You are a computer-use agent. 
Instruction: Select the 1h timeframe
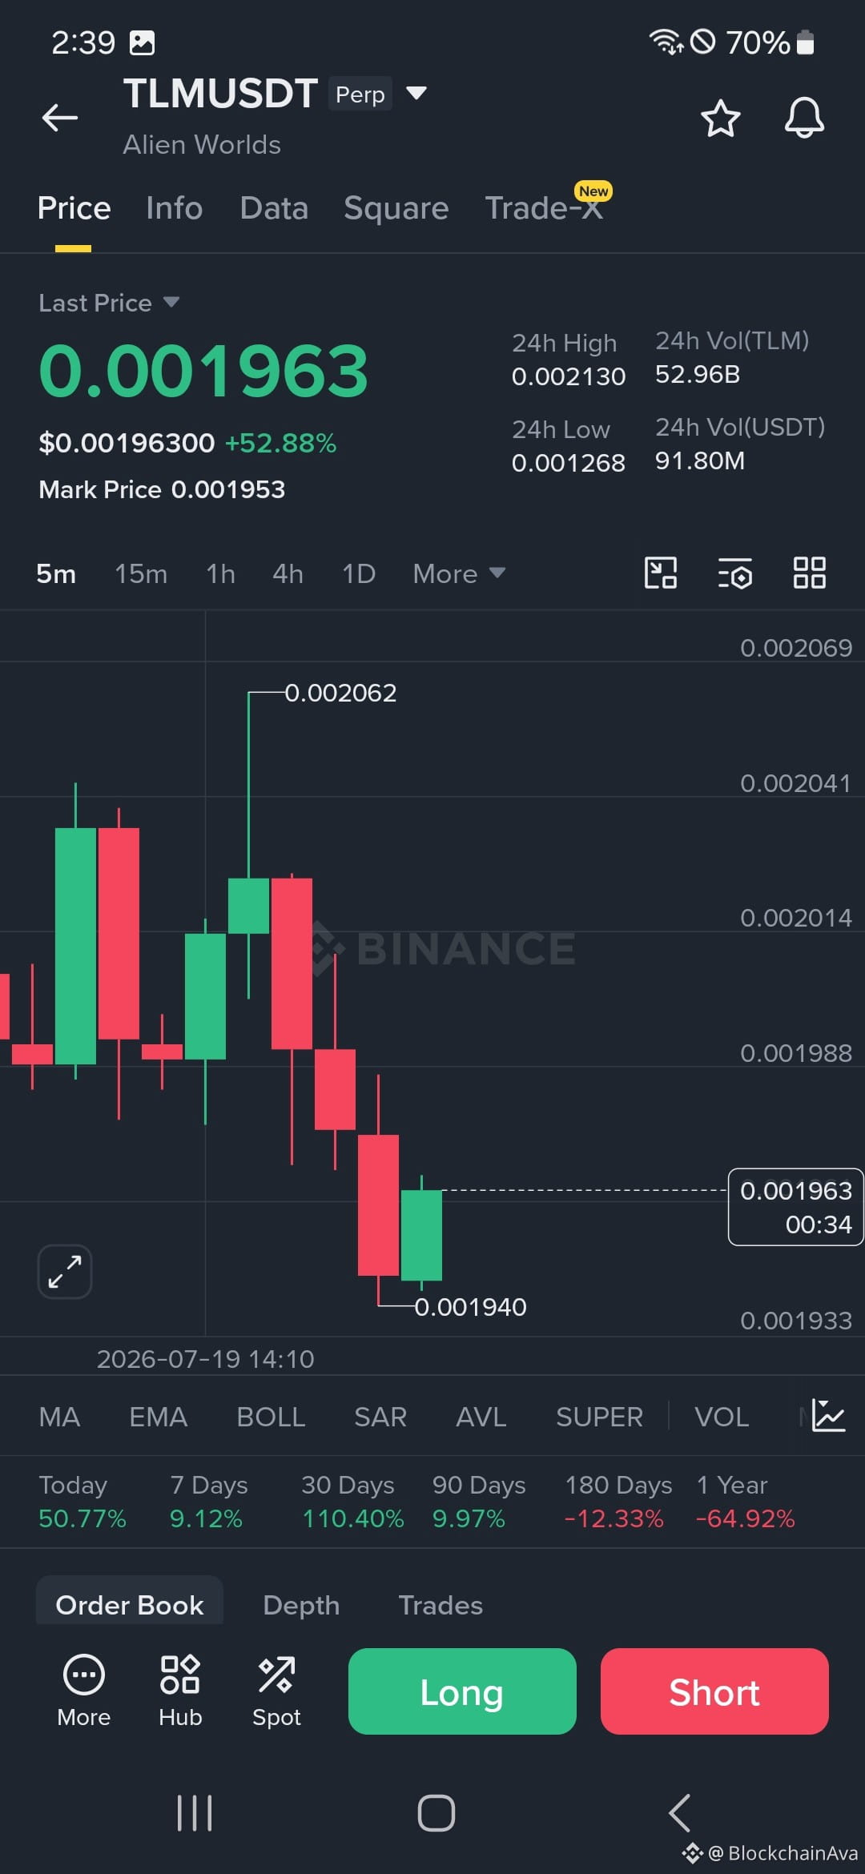[x=220, y=573]
